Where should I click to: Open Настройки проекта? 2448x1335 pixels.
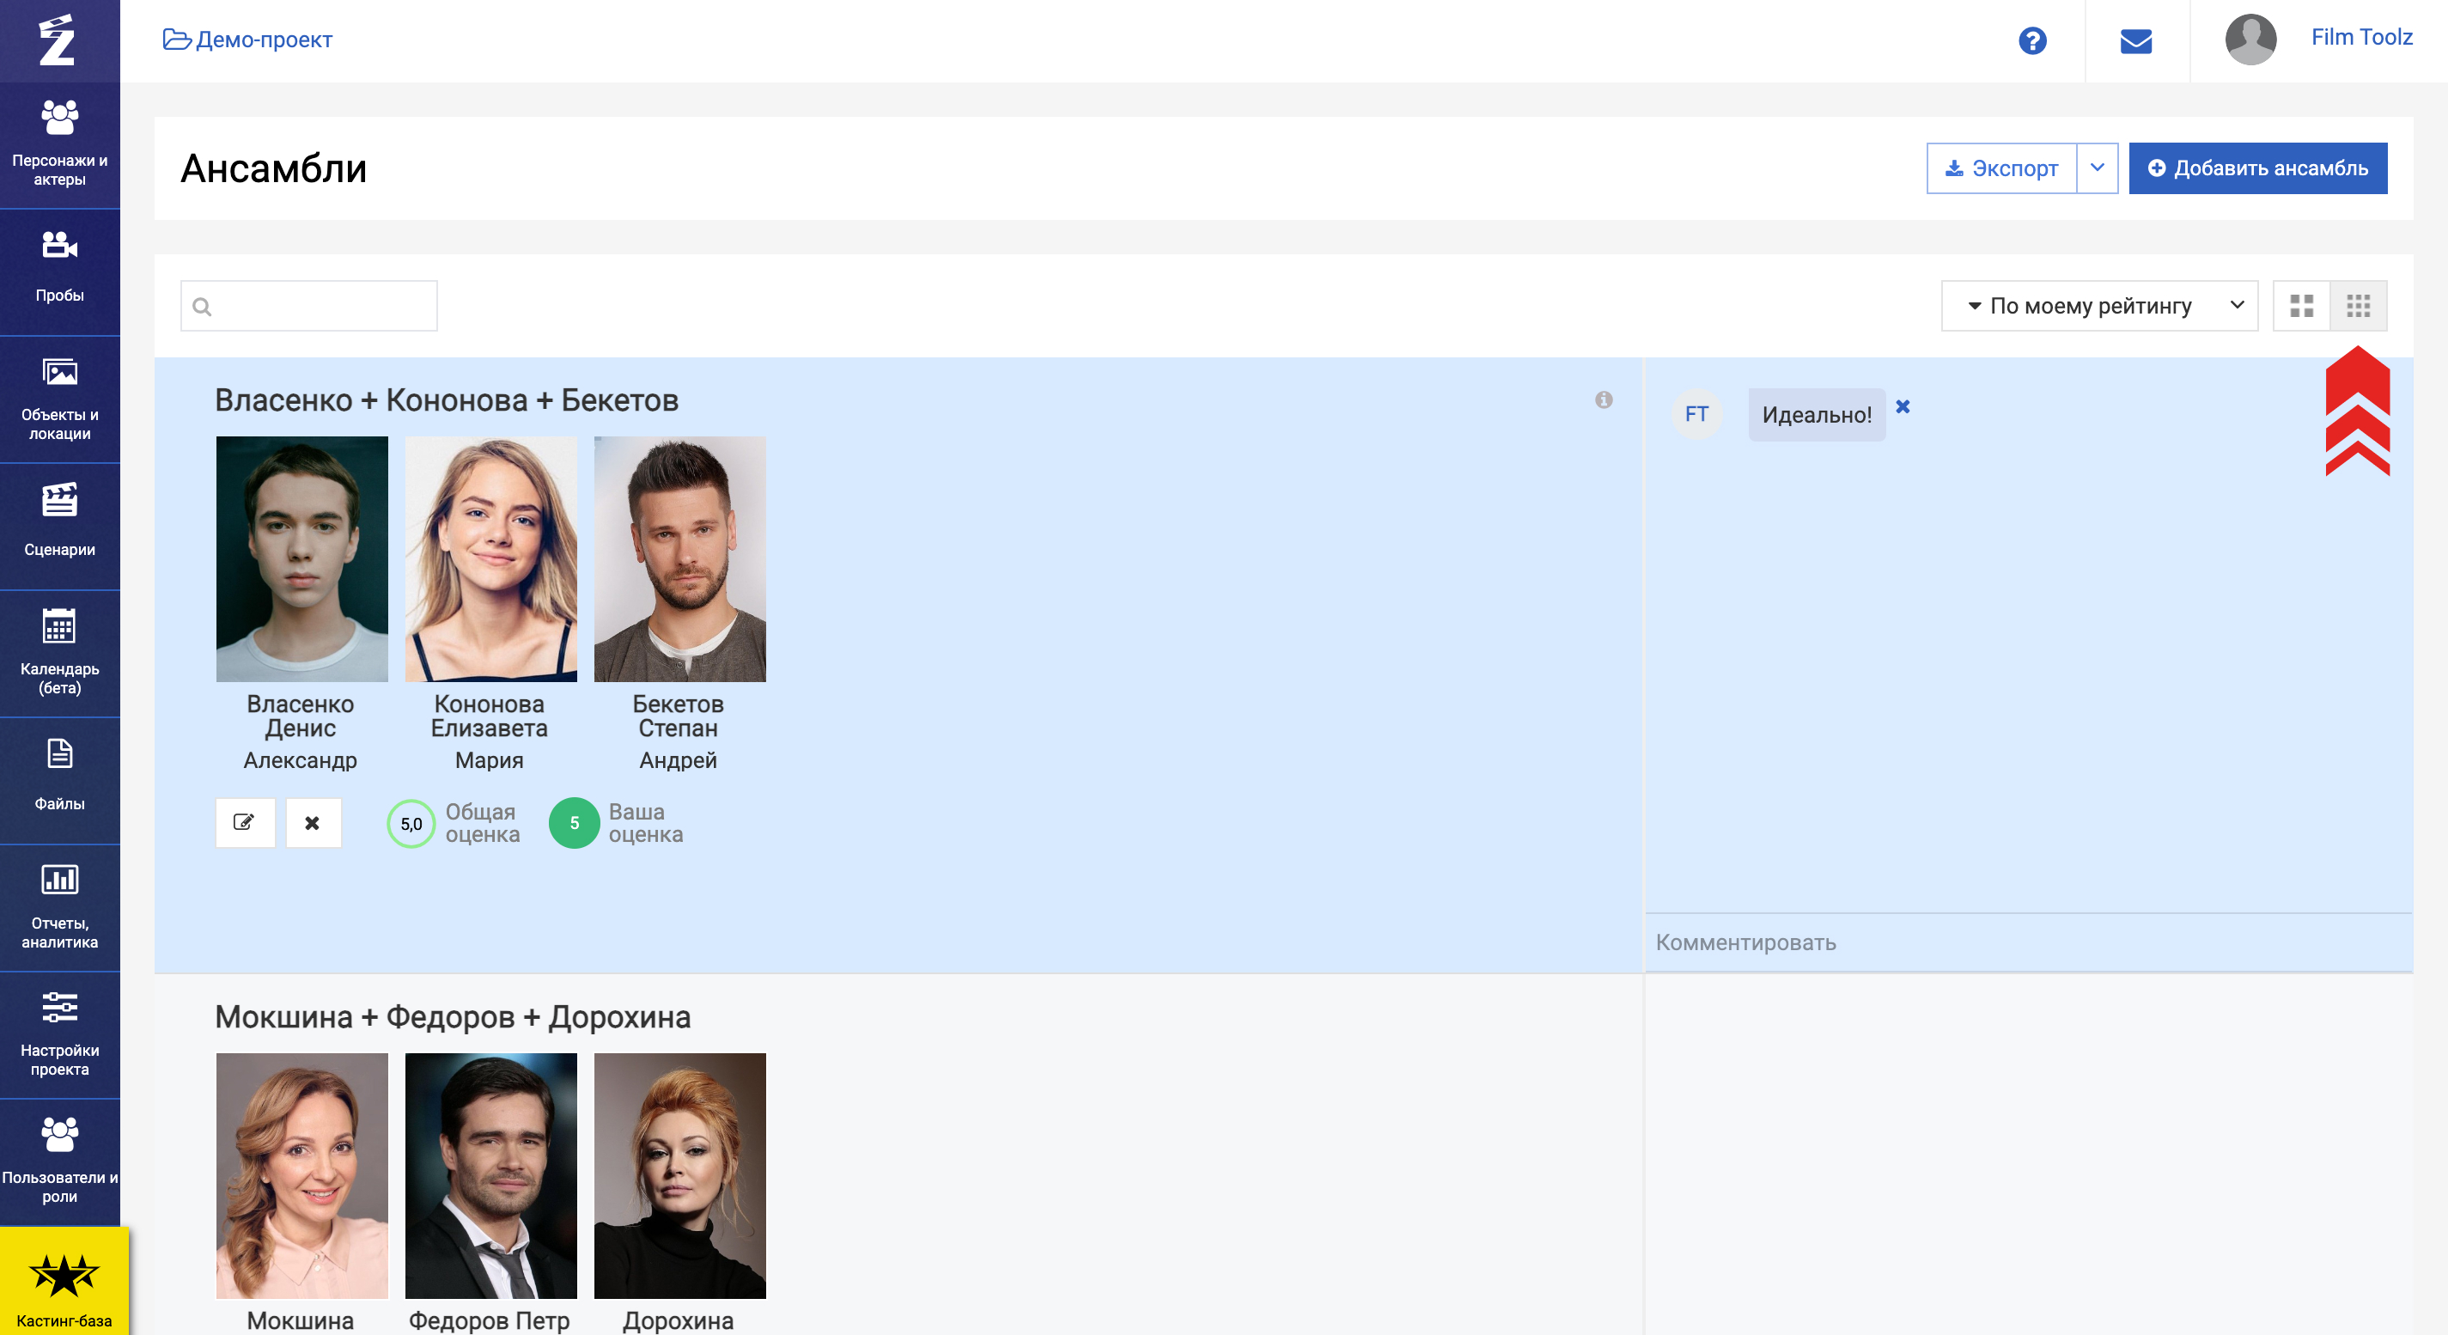click(x=60, y=1036)
